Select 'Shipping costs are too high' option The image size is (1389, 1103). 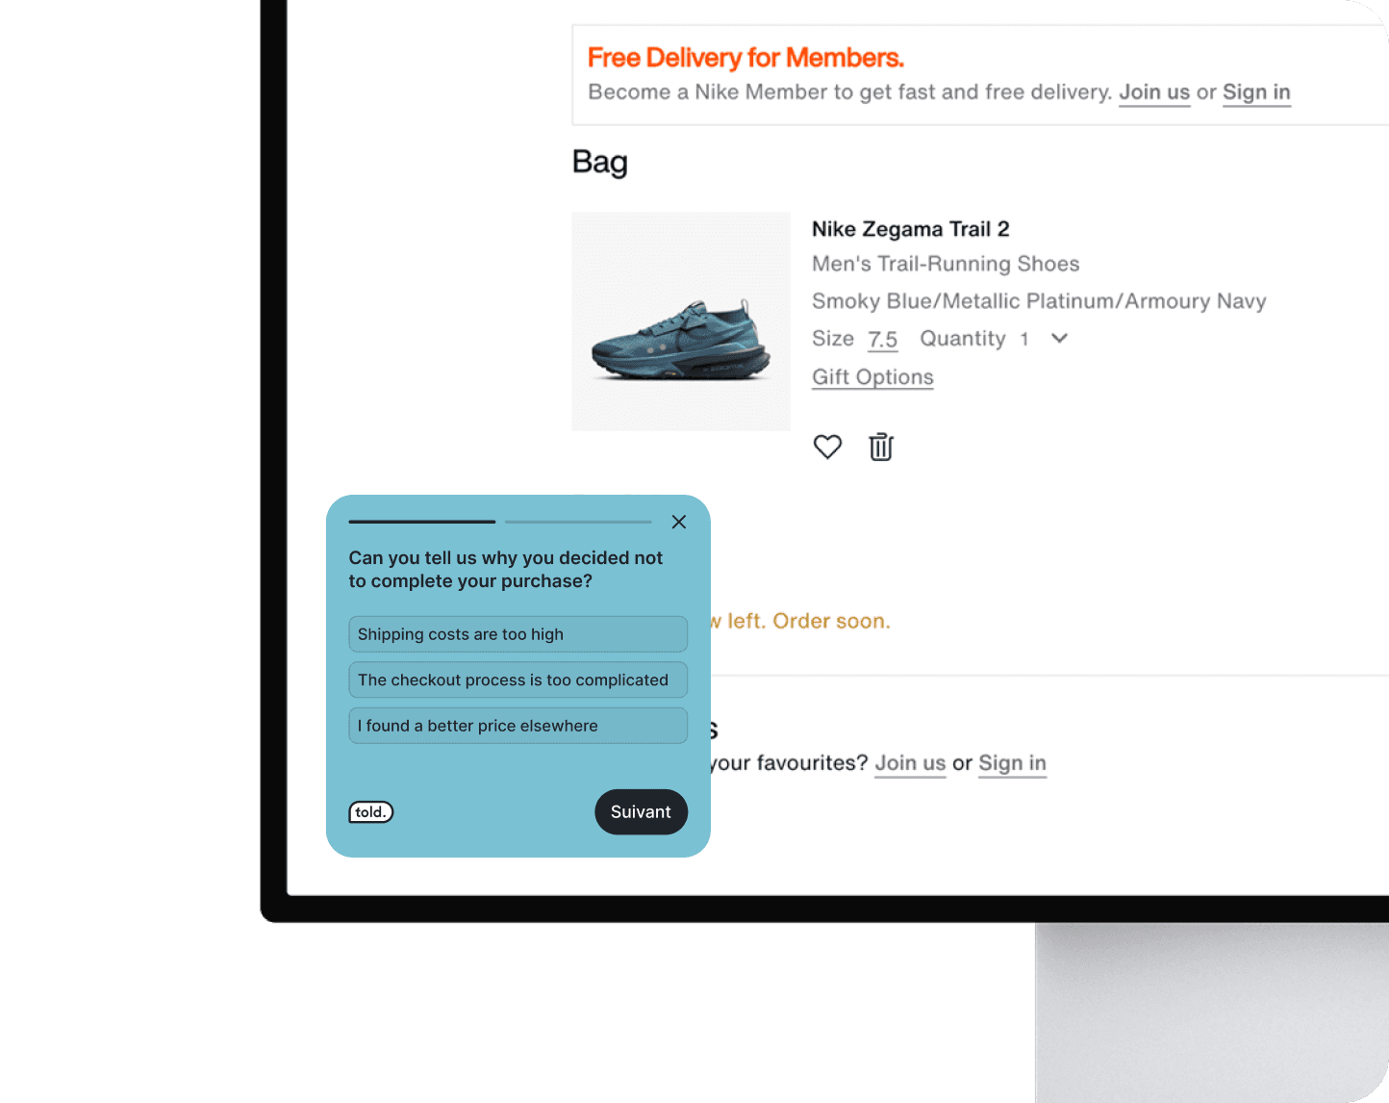pyautogui.click(x=518, y=634)
